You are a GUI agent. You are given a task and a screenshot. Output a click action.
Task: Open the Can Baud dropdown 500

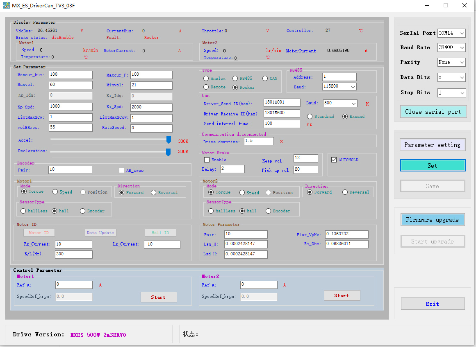(340, 104)
